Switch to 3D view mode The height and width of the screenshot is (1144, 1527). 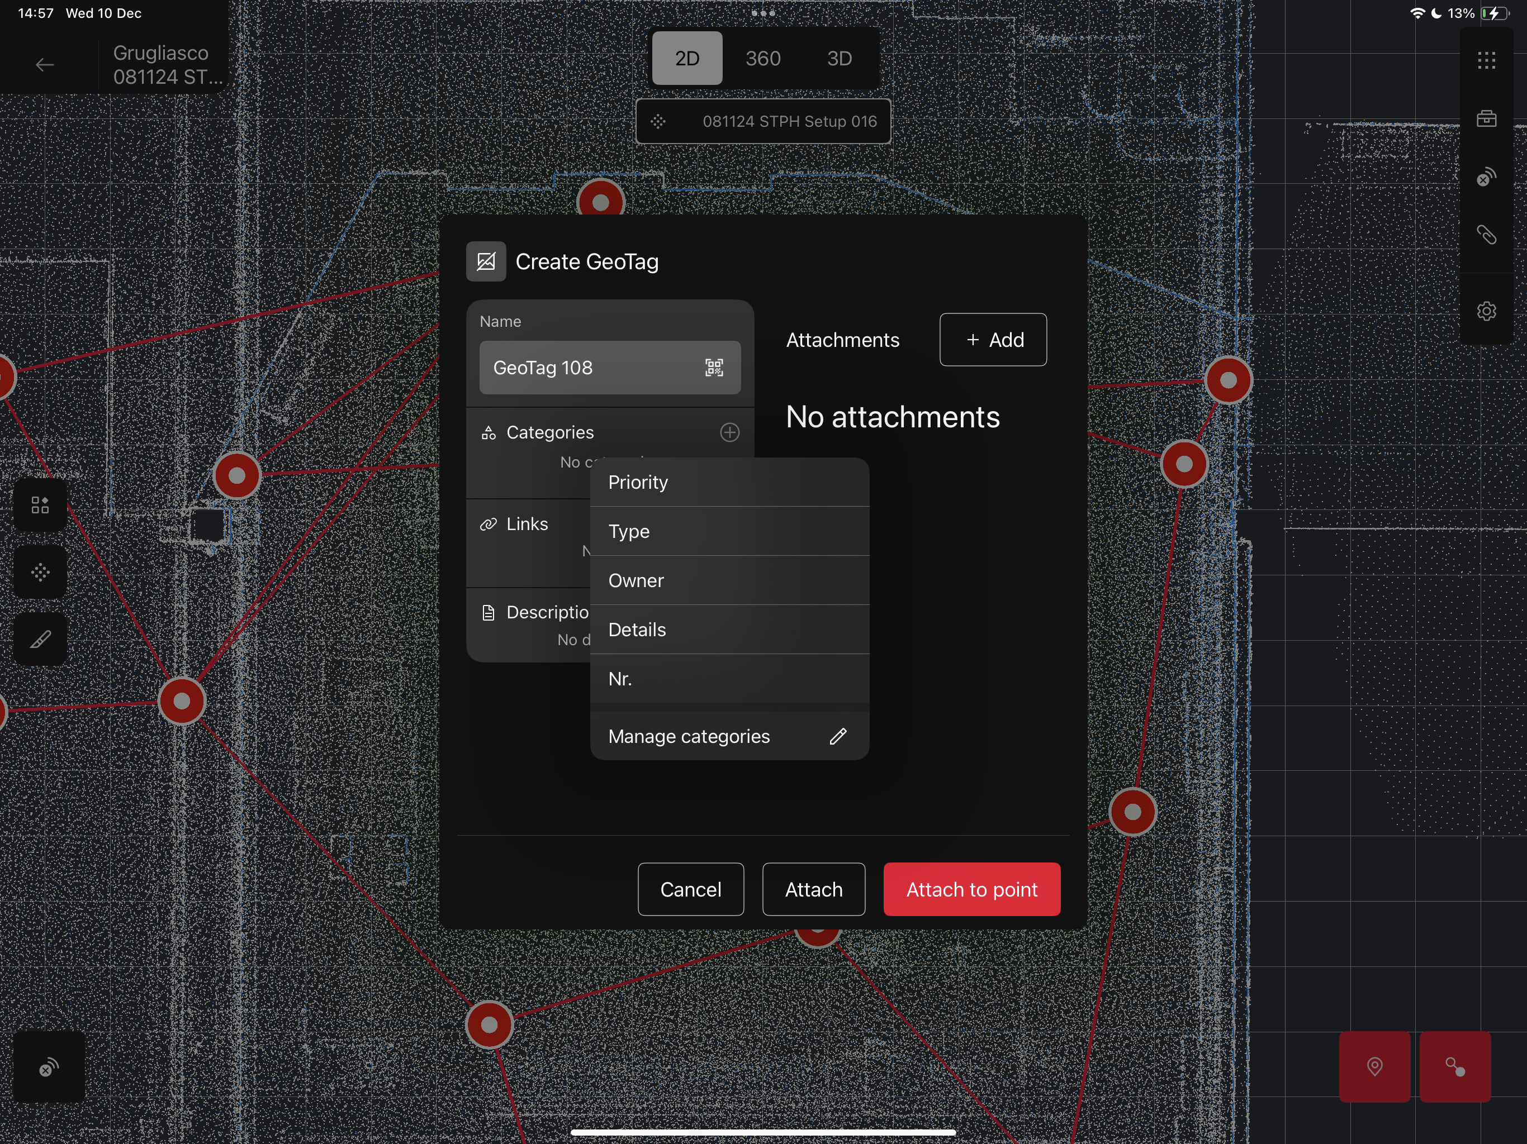click(x=839, y=59)
